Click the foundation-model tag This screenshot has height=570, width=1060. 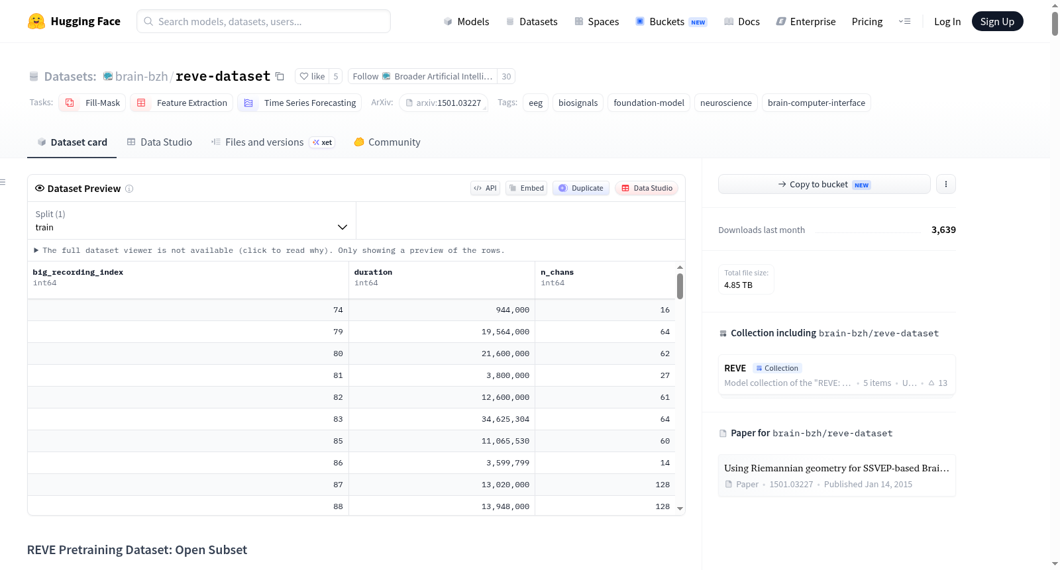tap(649, 103)
